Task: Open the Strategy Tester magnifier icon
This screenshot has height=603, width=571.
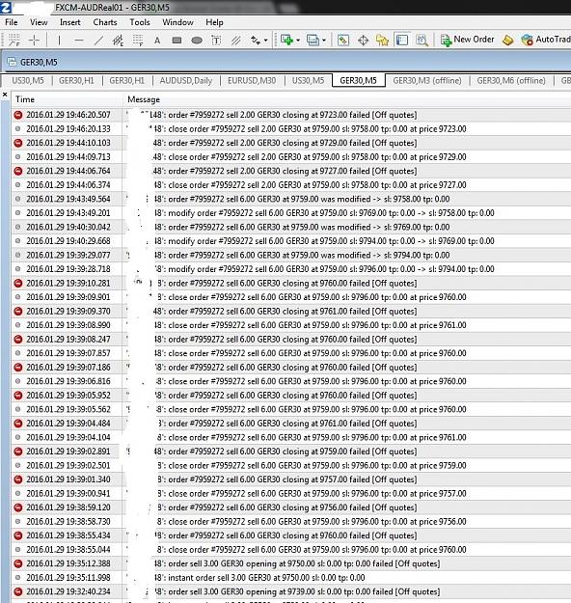Action: click(x=421, y=40)
